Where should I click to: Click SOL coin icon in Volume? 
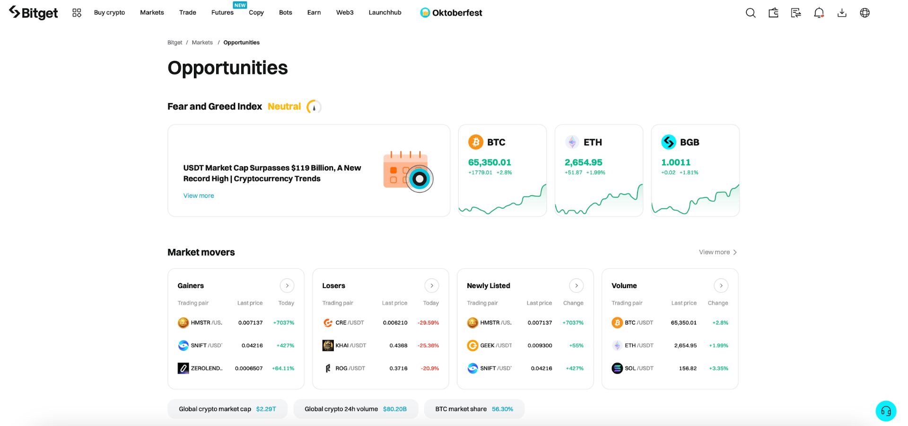tap(617, 368)
